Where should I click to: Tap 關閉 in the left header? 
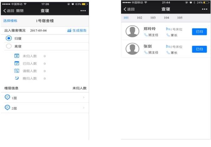point(20,11)
